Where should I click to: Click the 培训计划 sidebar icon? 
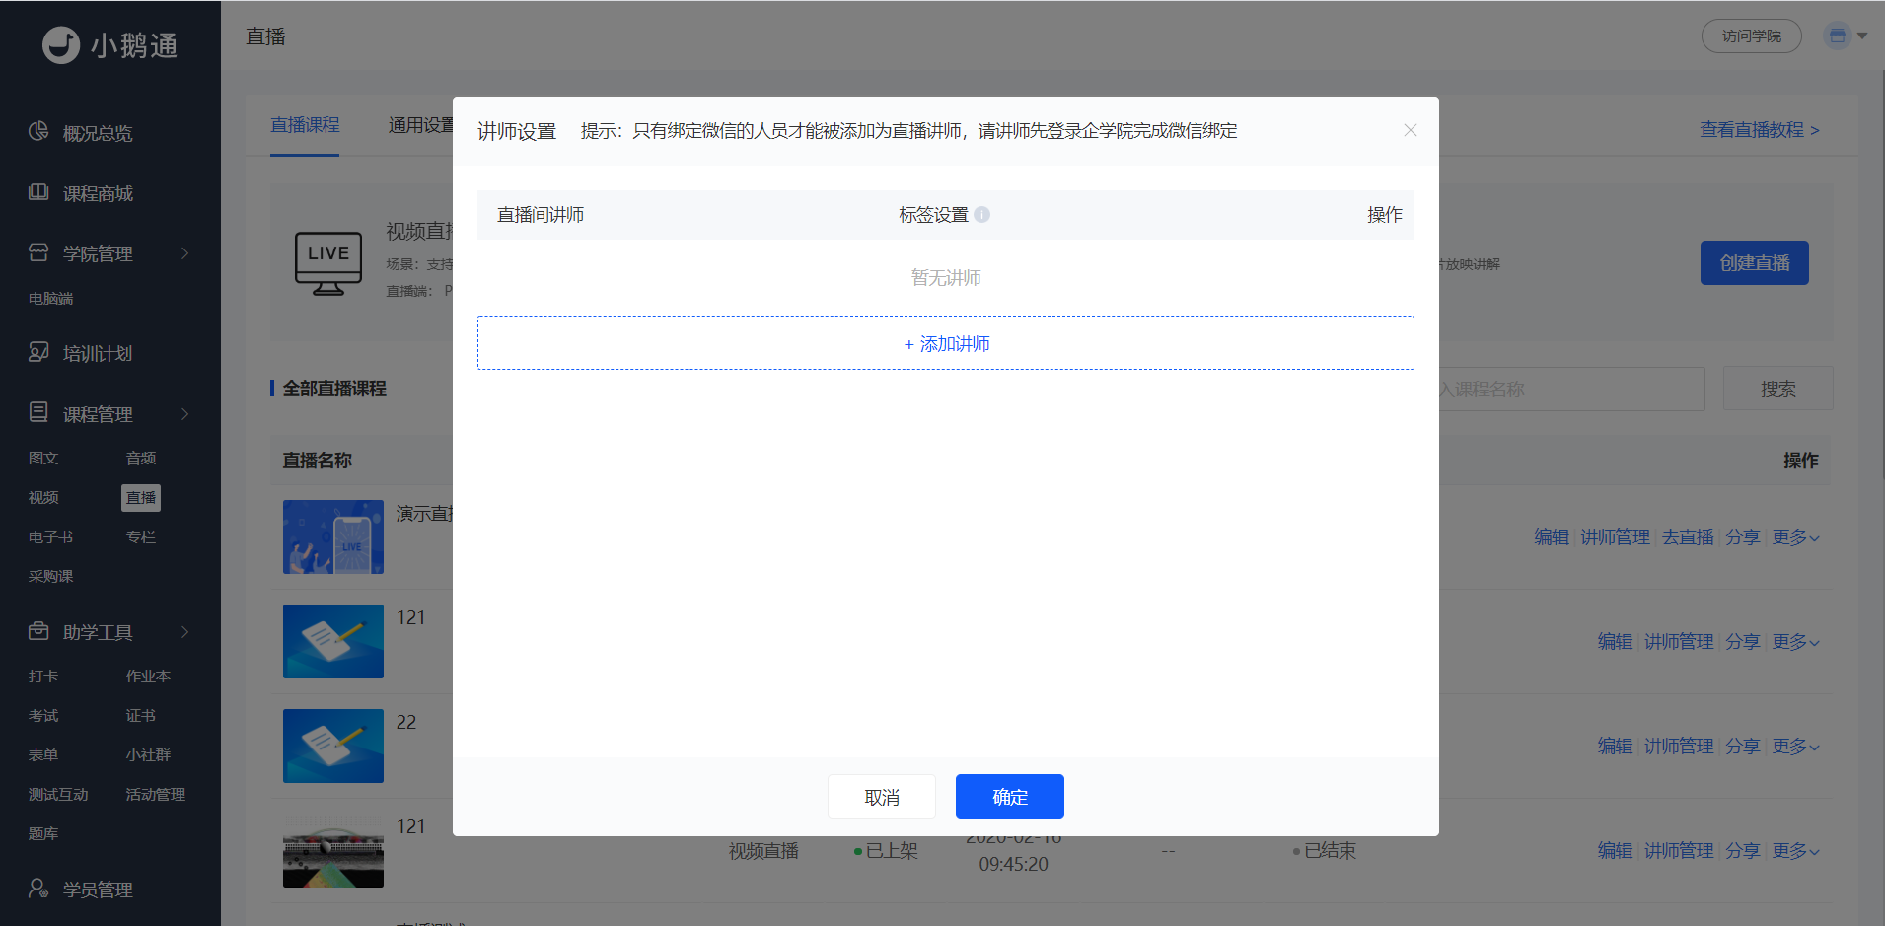38,352
